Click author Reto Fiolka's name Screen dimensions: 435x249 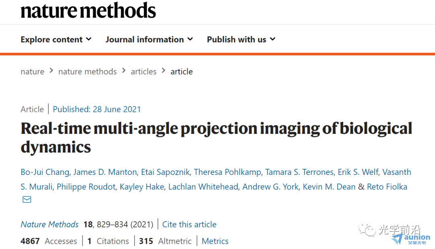(387, 187)
